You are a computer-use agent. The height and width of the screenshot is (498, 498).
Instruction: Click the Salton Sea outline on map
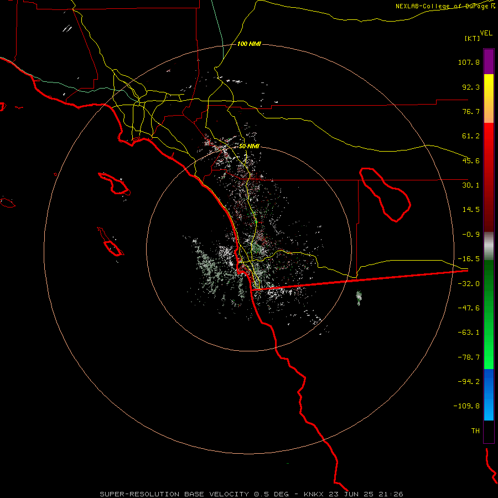pos(385,194)
